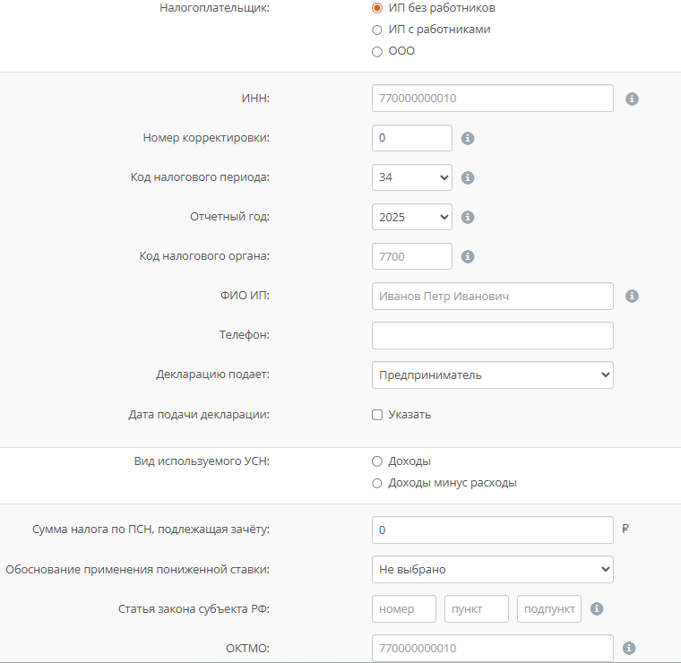Click the info icon next to ИНН field
Screen dimensions: 681x663
point(632,99)
